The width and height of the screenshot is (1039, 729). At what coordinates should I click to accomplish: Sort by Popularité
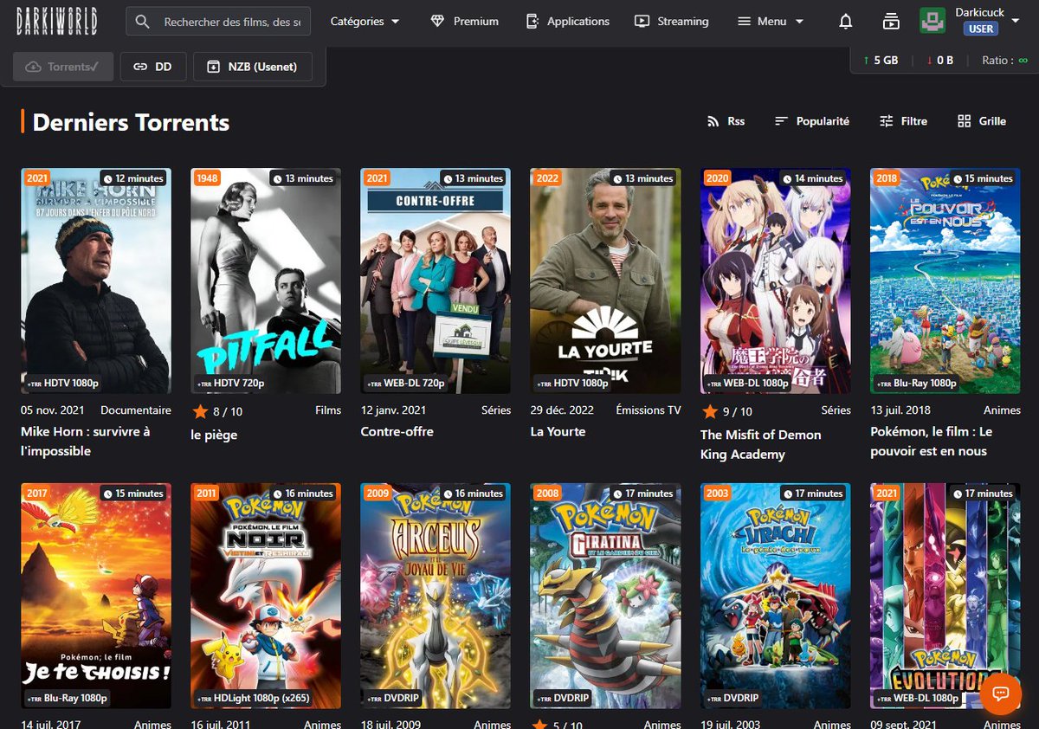click(x=811, y=121)
